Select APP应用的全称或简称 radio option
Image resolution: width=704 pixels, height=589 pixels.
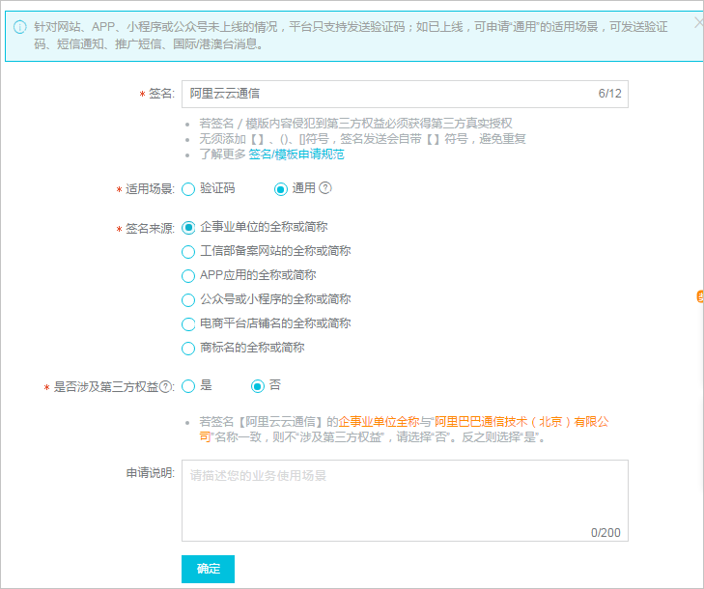pyautogui.click(x=188, y=275)
